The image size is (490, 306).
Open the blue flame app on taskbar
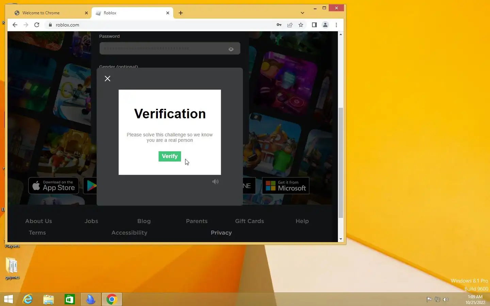(91, 299)
